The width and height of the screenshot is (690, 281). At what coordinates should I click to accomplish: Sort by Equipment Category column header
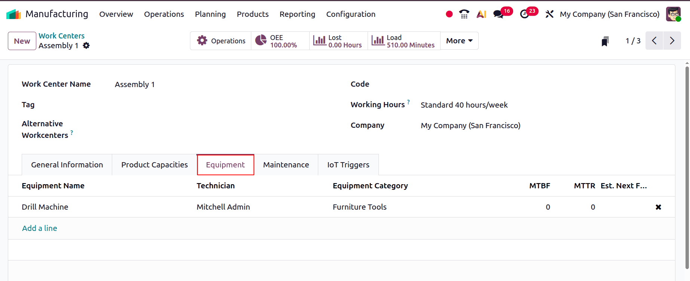click(x=370, y=186)
